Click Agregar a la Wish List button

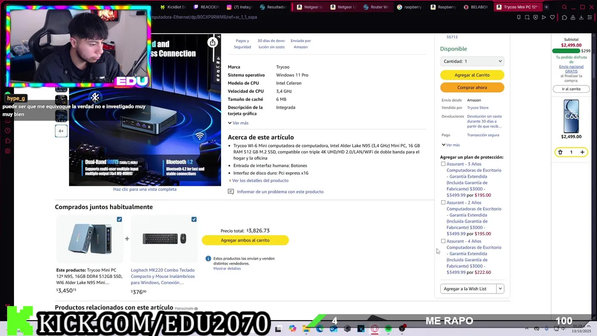tap(468, 289)
